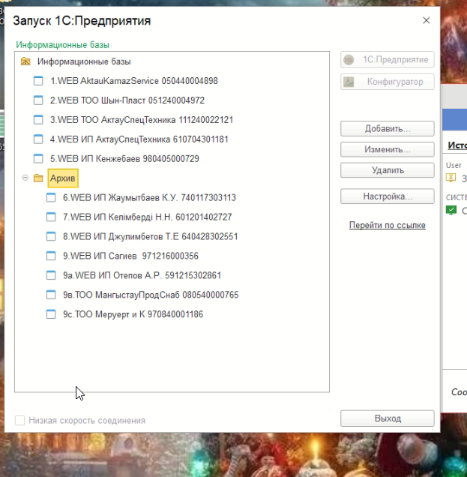Select 1.WEB AktauKamazService 050440004898

point(134,81)
